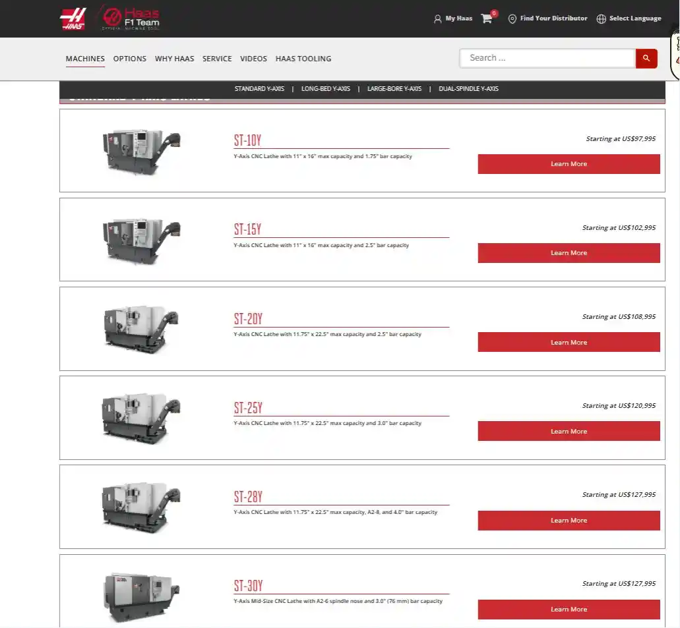Open the Why Haas menu
This screenshot has height=628, width=680.
click(174, 59)
